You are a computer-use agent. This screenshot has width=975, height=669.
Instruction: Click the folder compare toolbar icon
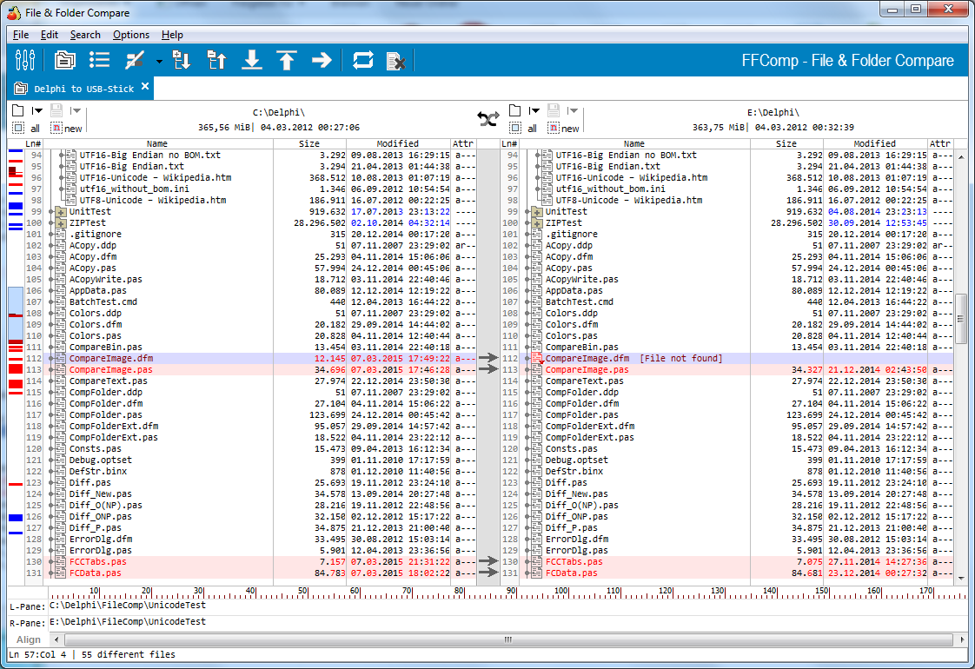click(64, 60)
